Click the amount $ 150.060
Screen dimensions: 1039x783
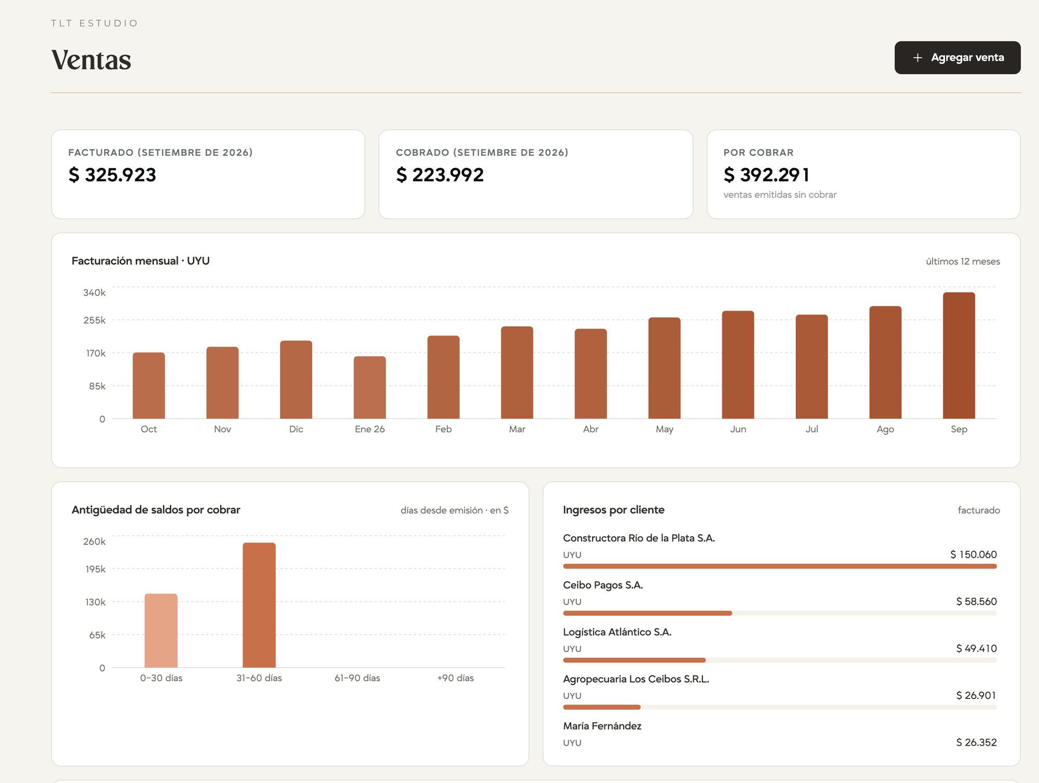click(x=973, y=555)
